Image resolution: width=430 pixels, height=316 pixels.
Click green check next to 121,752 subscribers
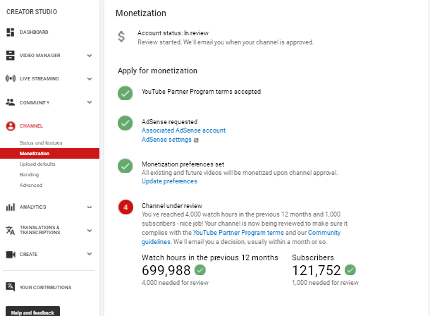[350, 270]
